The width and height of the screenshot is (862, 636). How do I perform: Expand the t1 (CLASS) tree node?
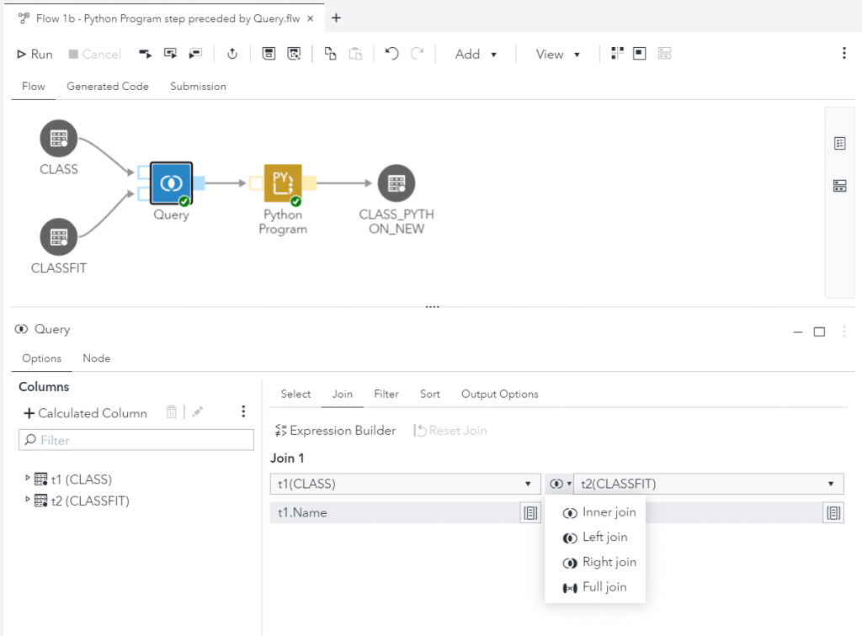(28, 479)
